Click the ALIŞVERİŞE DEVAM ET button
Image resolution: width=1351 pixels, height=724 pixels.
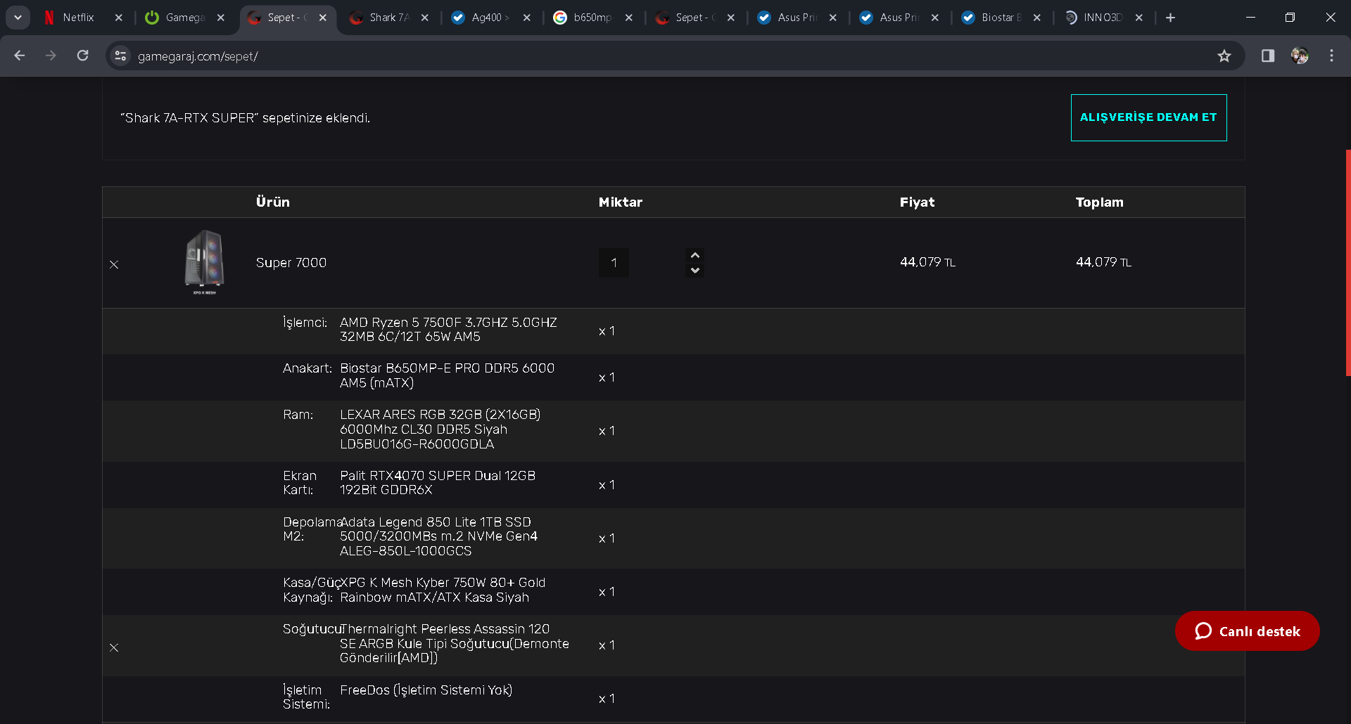click(1148, 117)
